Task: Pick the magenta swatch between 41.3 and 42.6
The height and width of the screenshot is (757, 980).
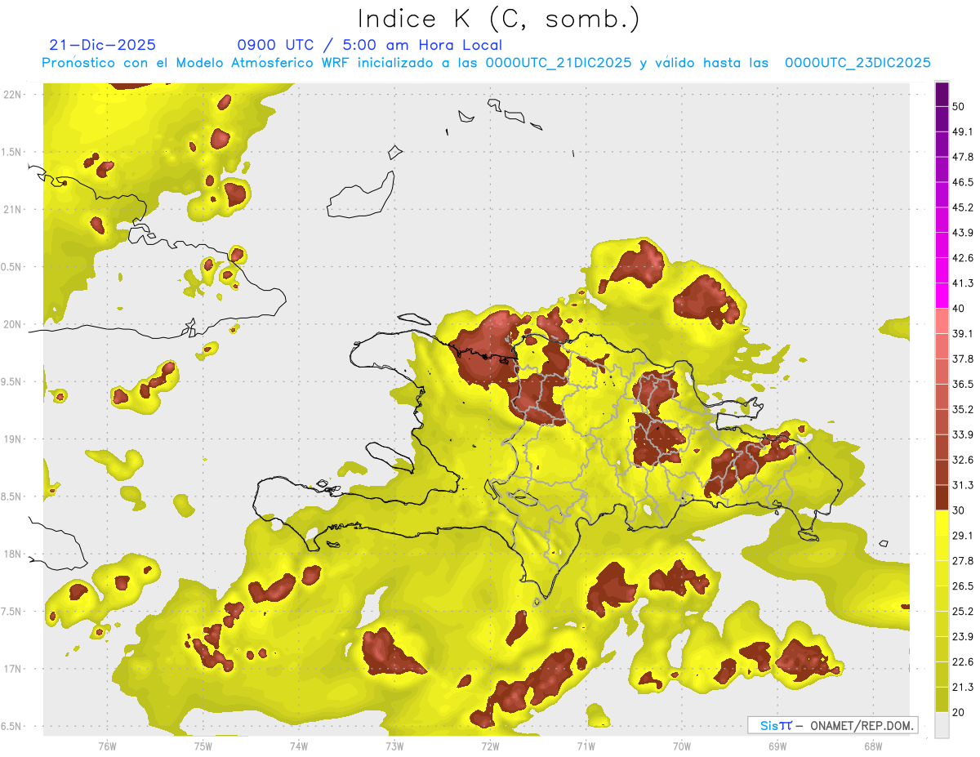Action: (x=942, y=270)
